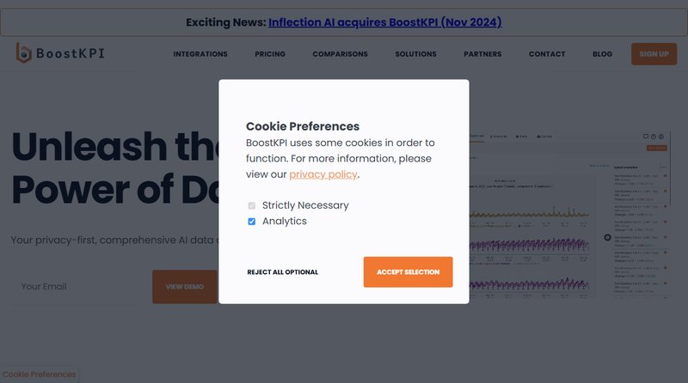Image resolution: width=688 pixels, height=383 pixels.
Task: Open the Integrations nav menu
Action: pos(200,54)
